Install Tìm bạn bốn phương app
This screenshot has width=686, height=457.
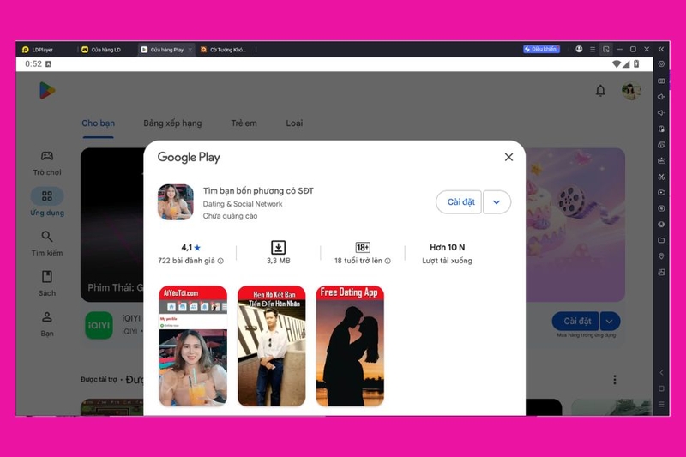[459, 202]
